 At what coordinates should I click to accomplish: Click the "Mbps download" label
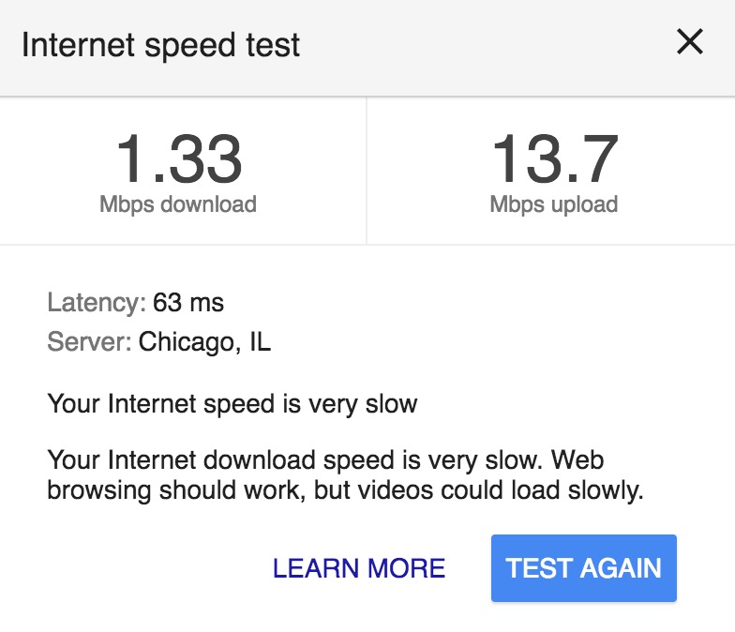point(178,204)
